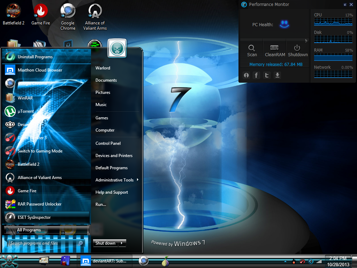
Task: Click the Shut down button
Action: tap(106, 243)
